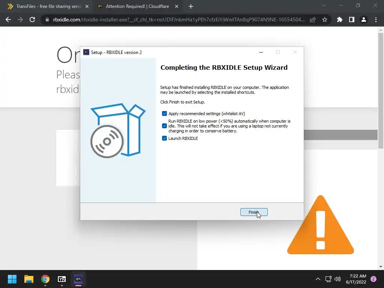The image size is (384, 288).
Task: Open notification center badge
Action: tap(373, 279)
